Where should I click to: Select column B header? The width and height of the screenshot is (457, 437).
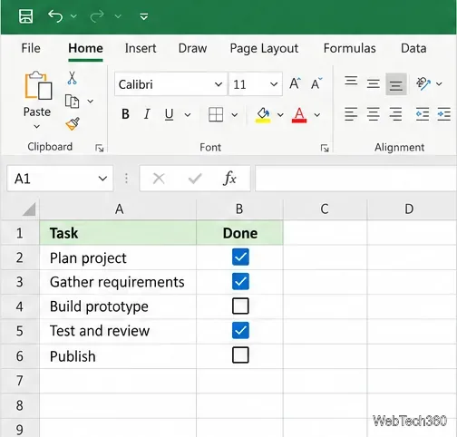pyautogui.click(x=240, y=209)
